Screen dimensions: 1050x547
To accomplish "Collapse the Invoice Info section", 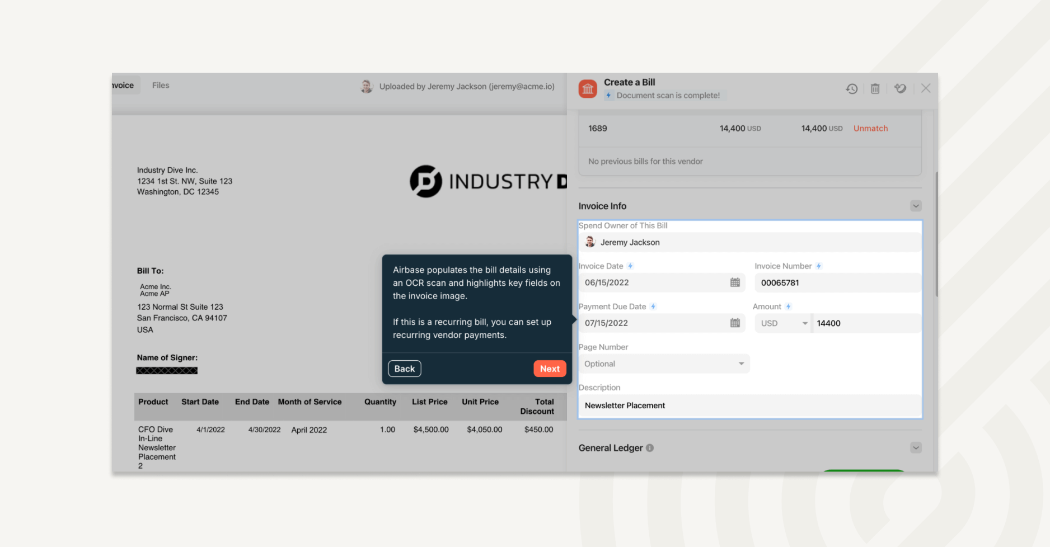I will tap(916, 206).
